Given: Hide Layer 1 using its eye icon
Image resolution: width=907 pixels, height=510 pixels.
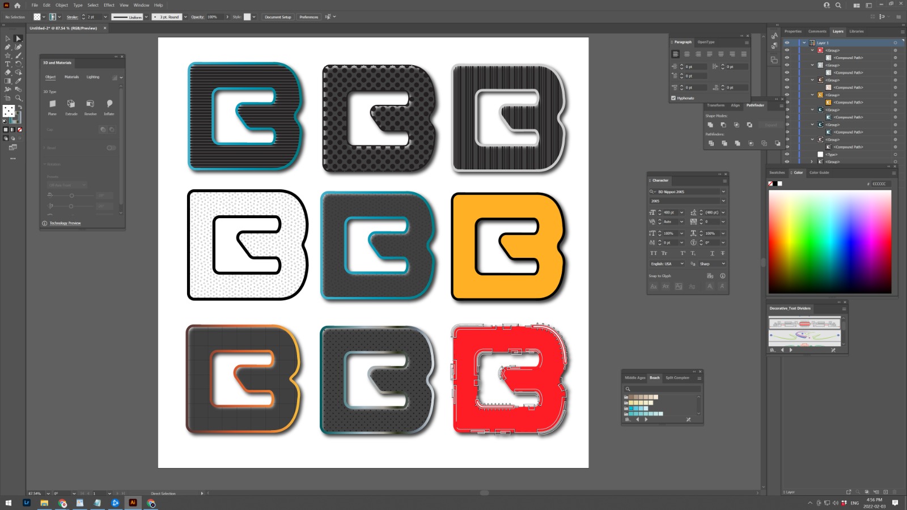Looking at the screenshot, I should pyautogui.click(x=787, y=42).
